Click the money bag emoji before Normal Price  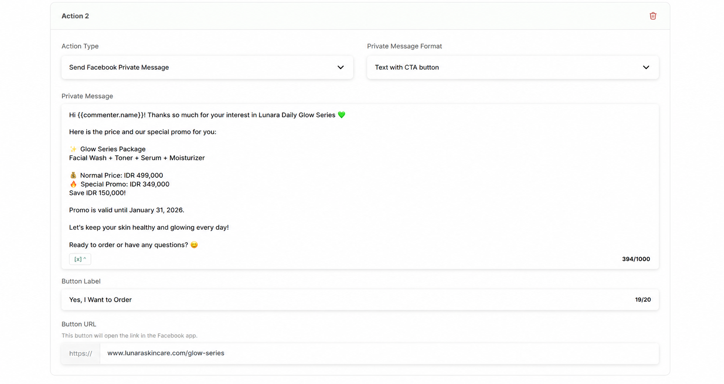[73, 175]
